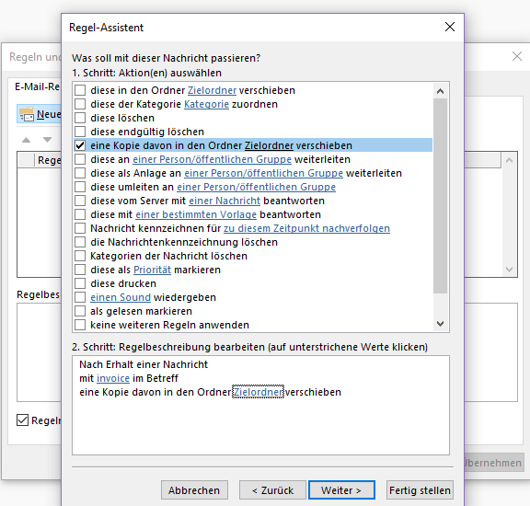Edit the 'invoice' subject link

pyautogui.click(x=113, y=378)
